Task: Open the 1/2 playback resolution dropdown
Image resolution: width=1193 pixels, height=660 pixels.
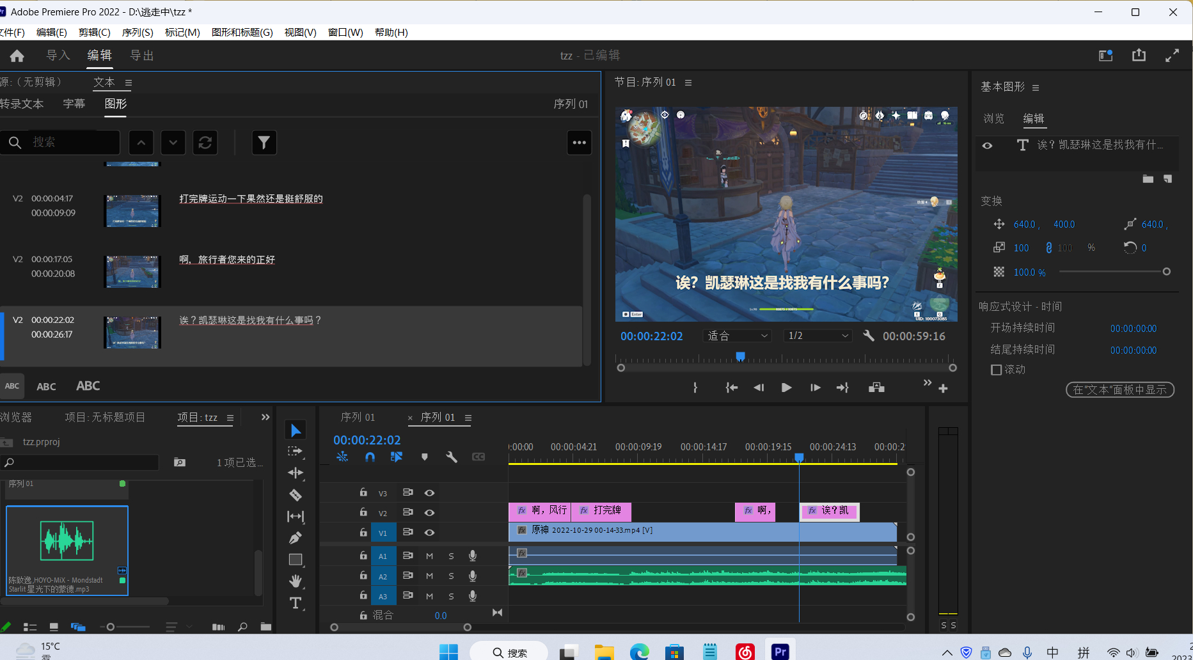Action: coord(818,336)
